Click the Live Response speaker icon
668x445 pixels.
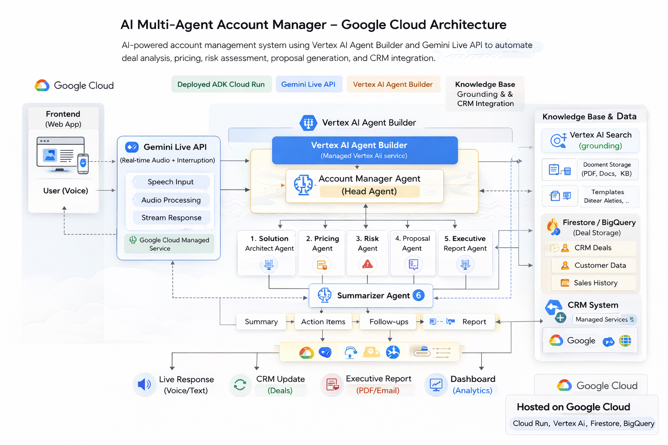click(x=144, y=384)
